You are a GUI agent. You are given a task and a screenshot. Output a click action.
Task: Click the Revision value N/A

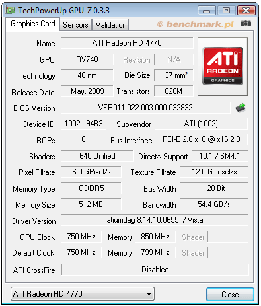pyautogui.click(x=174, y=59)
